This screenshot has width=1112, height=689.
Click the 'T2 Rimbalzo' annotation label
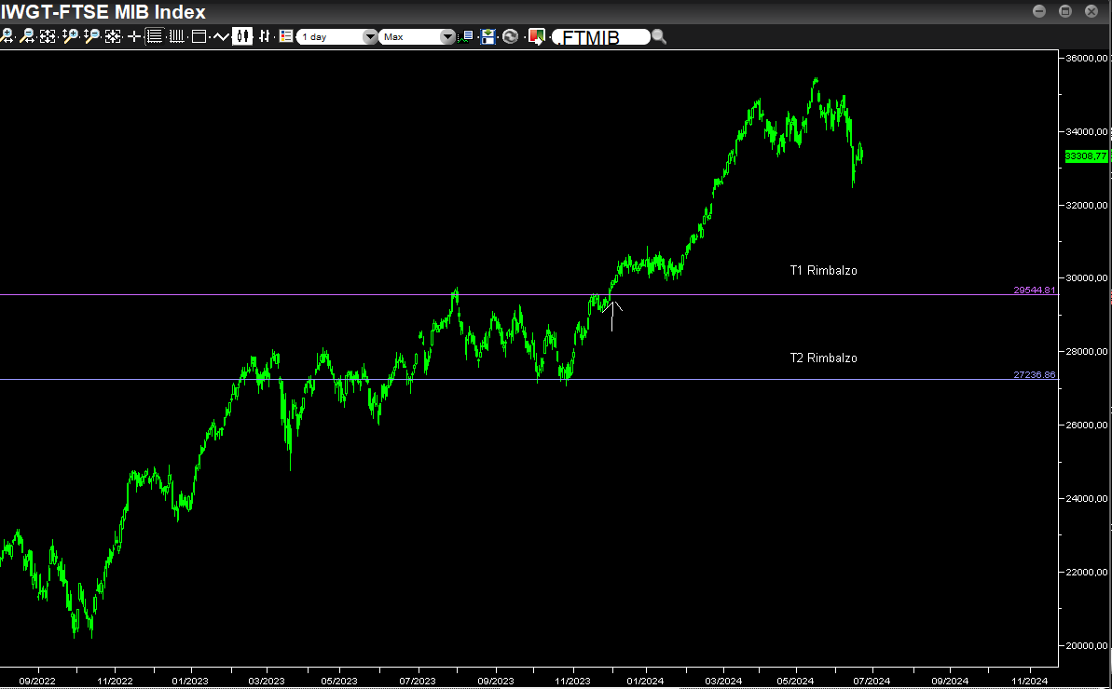pos(823,358)
